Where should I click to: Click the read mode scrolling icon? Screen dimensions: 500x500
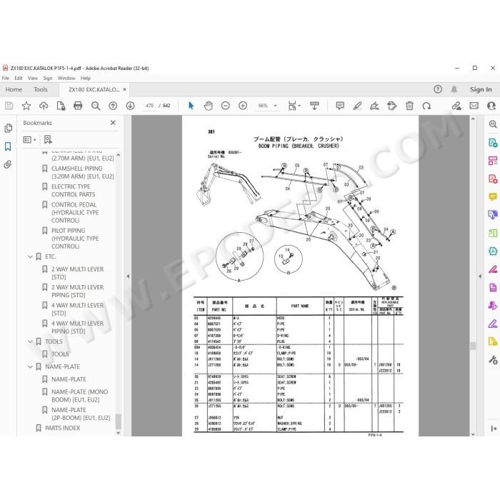click(x=314, y=106)
